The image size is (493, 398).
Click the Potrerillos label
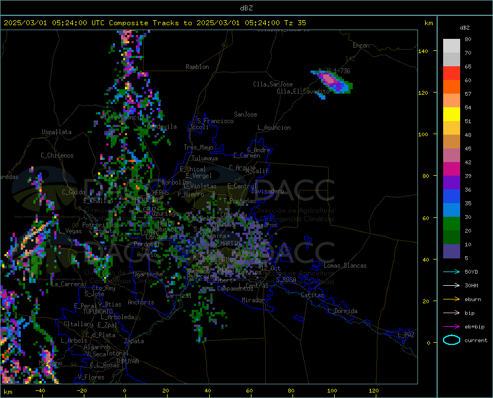coord(100,225)
